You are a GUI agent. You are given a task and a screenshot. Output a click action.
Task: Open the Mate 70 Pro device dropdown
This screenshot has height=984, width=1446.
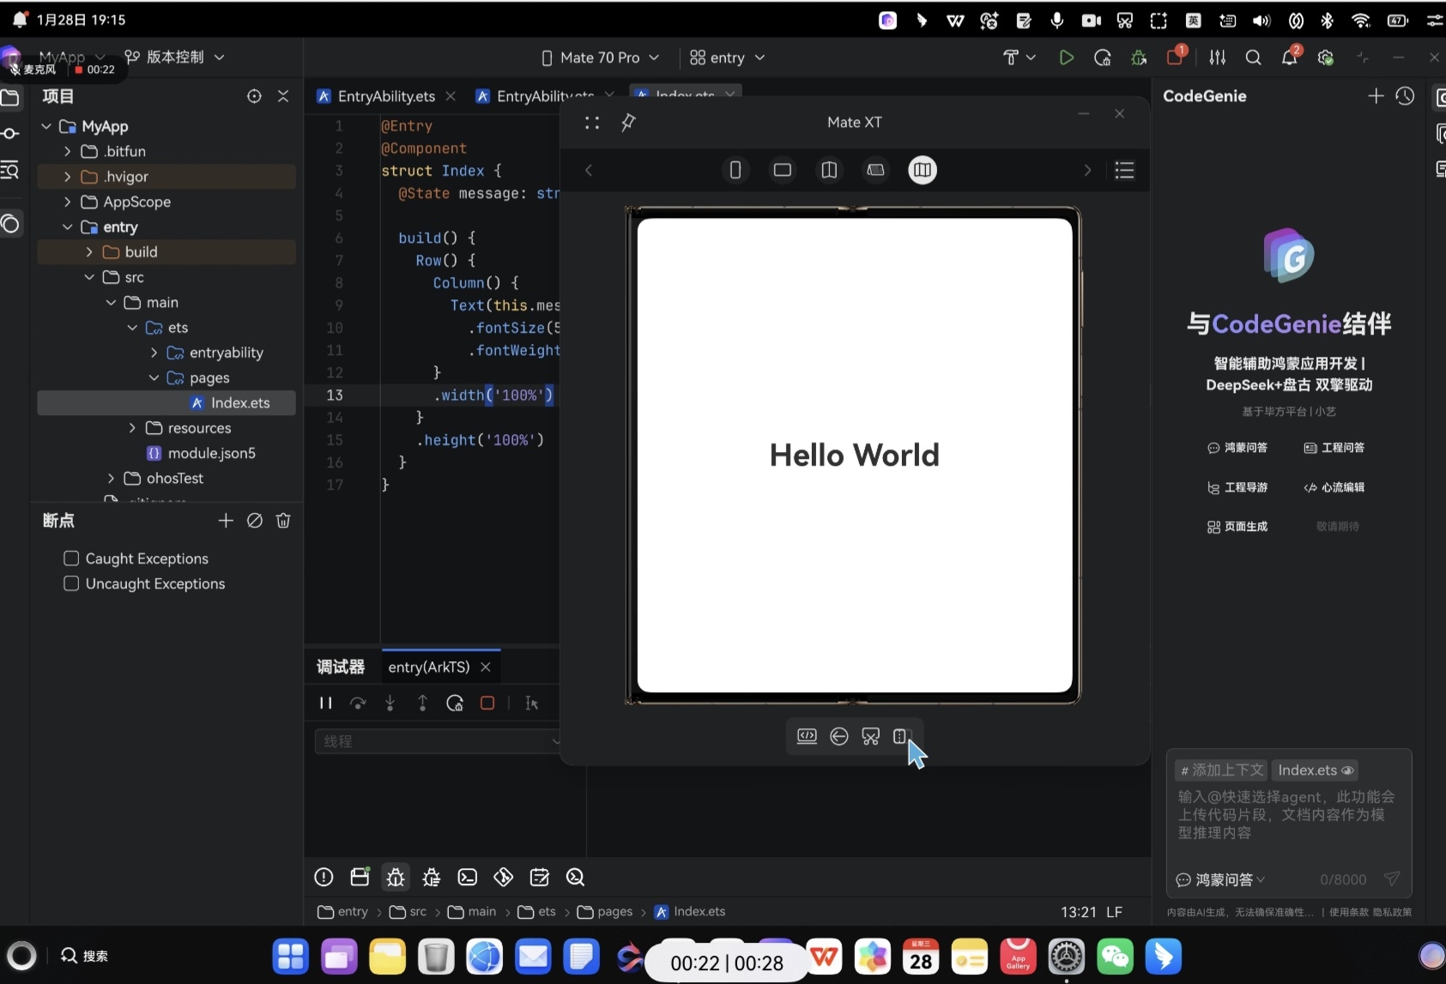[x=601, y=57]
